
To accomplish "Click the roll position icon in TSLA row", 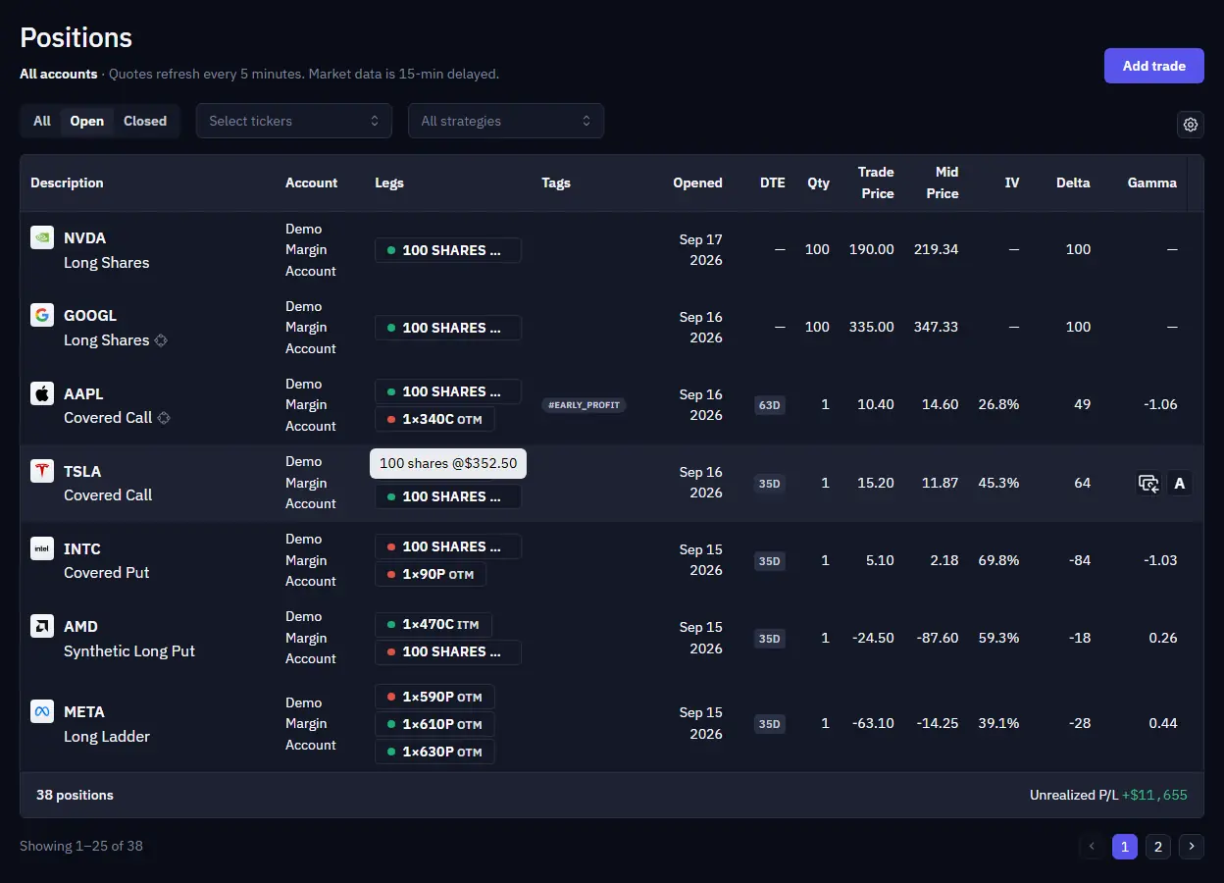I will (x=1148, y=483).
